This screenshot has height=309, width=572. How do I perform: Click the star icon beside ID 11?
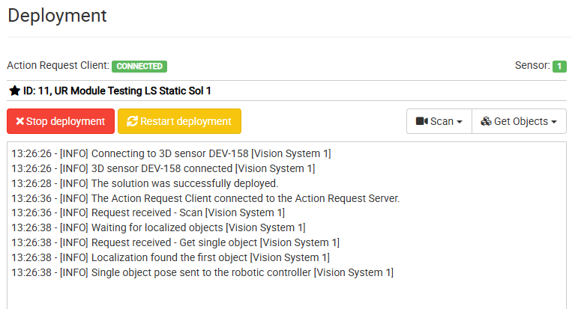click(14, 91)
